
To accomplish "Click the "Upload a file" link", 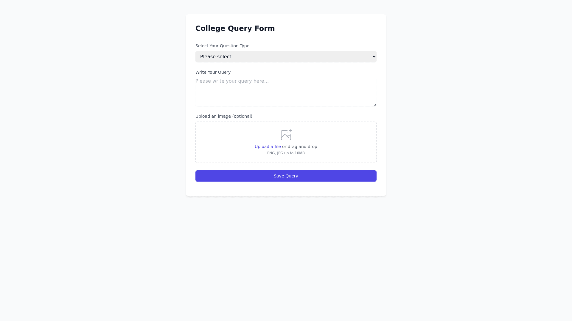I will (268, 147).
